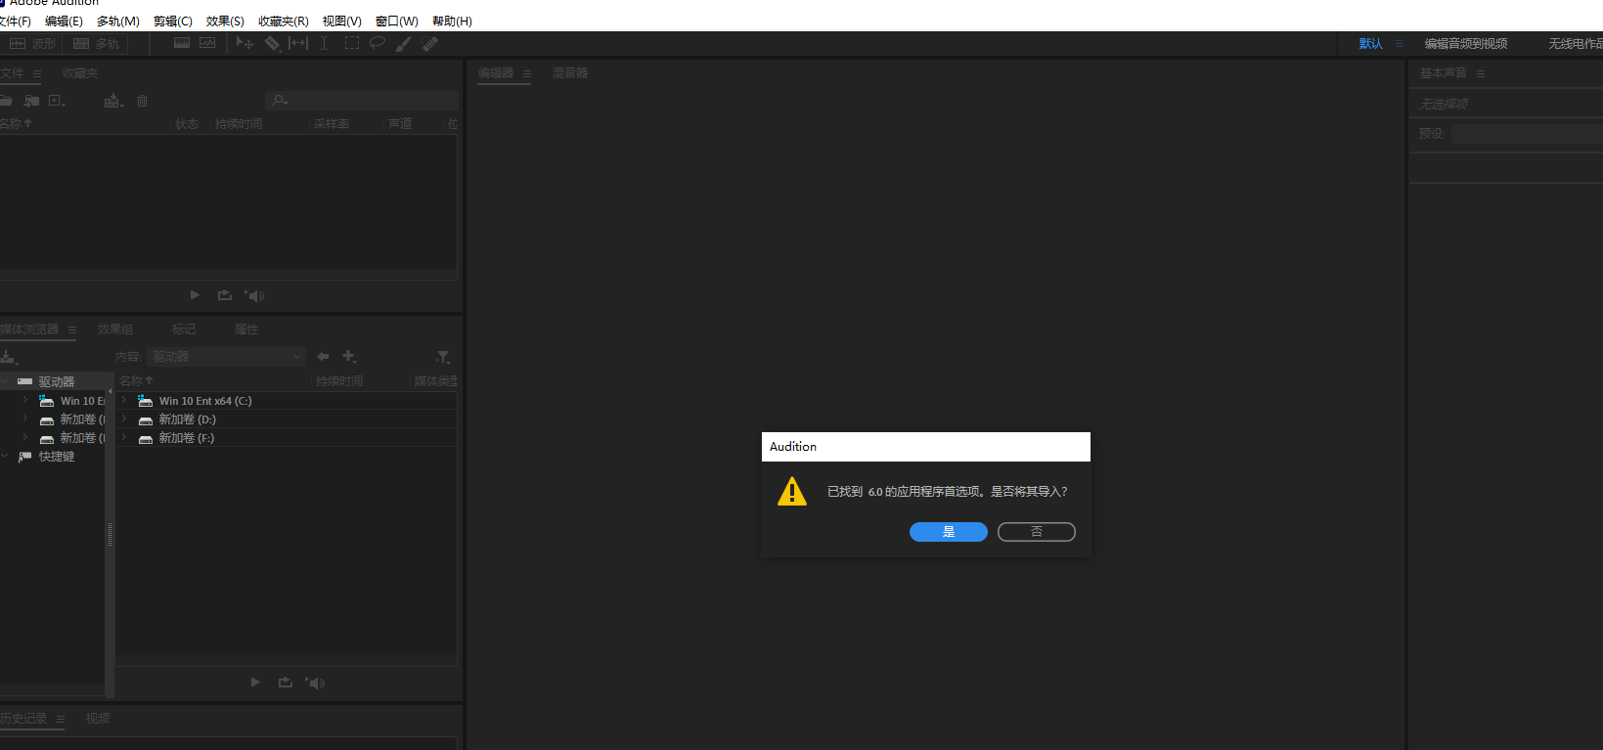This screenshot has width=1603, height=750.
Task: Click the 驱动器 drive icon in tree
Action: click(x=25, y=381)
